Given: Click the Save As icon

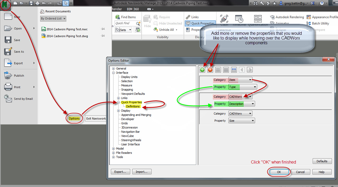Looking at the screenshot, I should (x=8, y=51).
